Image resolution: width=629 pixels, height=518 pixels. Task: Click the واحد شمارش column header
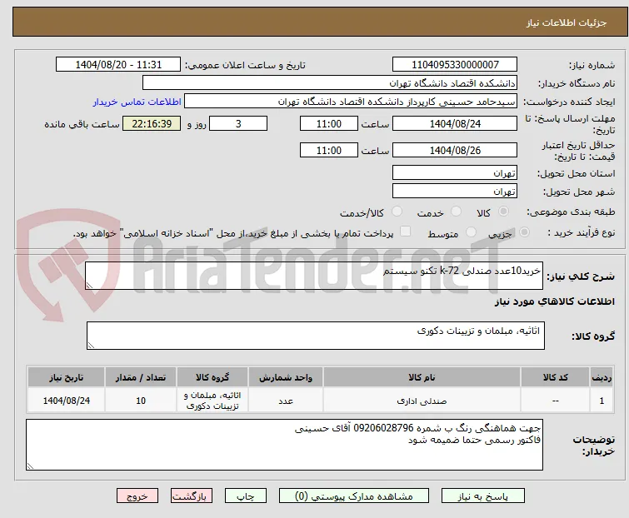click(286, 377)
